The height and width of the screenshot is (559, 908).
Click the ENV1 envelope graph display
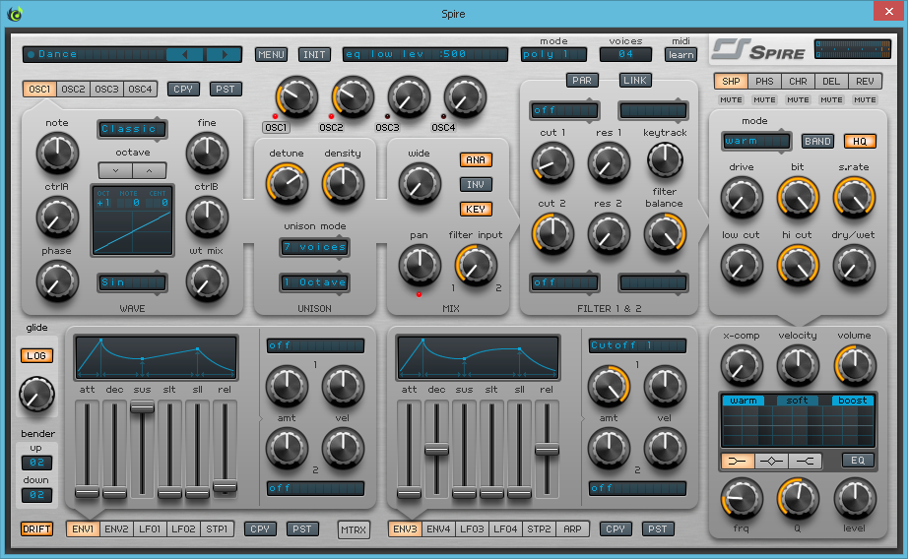(157, 357)
